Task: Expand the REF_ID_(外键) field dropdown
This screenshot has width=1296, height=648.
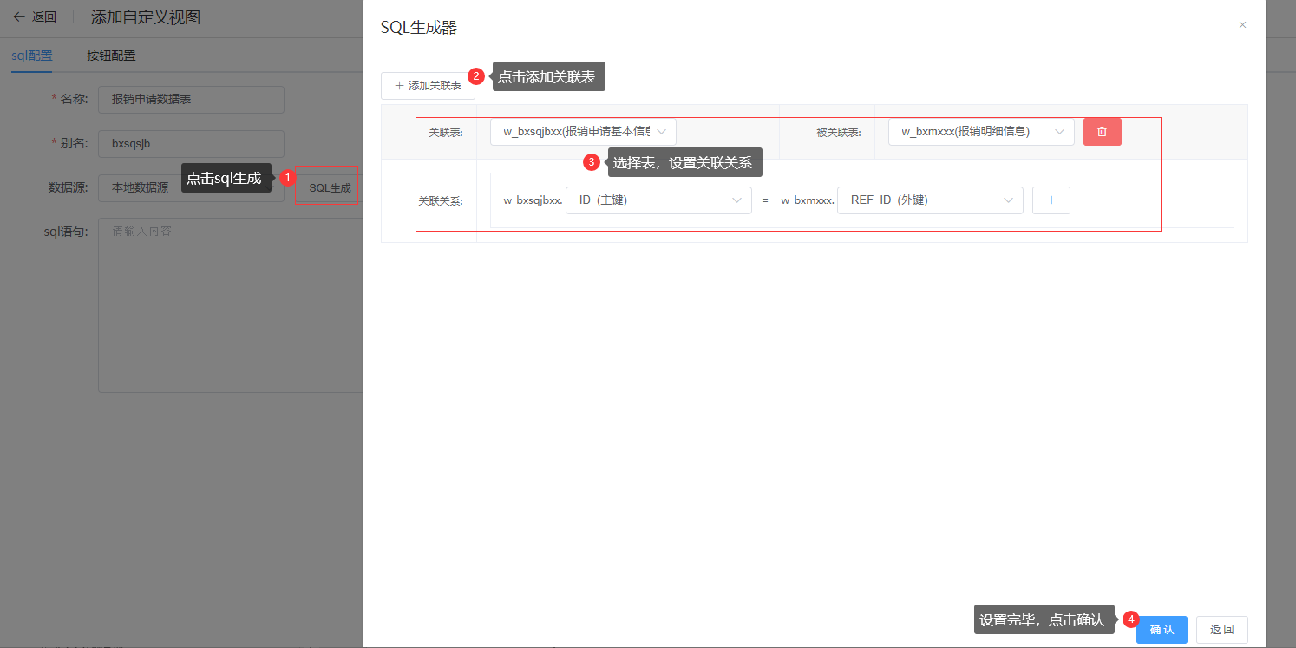Action: 929,200
